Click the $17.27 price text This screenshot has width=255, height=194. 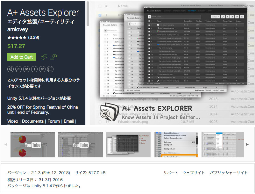(16, 46)
